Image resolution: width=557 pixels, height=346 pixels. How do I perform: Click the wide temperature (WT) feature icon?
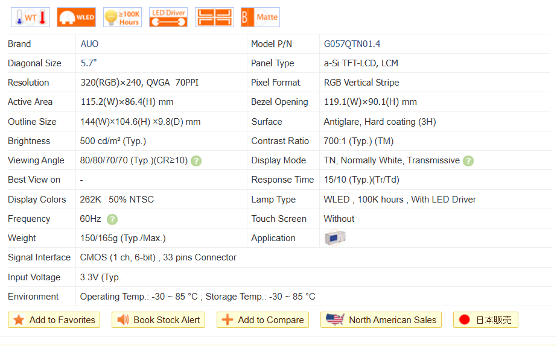(x=30, y=17)
